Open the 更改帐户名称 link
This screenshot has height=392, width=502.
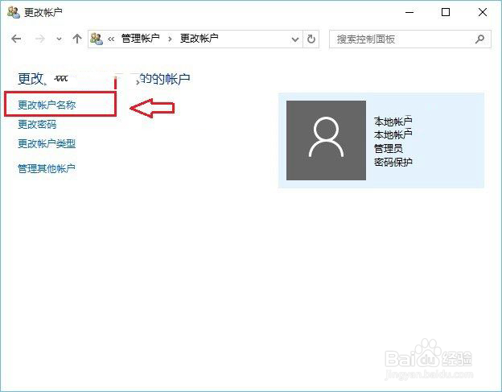(x=47, y=105)
